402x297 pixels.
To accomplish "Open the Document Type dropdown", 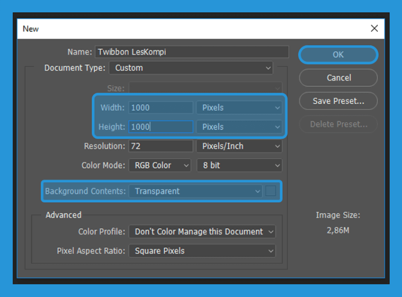I will tap(191, 68).
